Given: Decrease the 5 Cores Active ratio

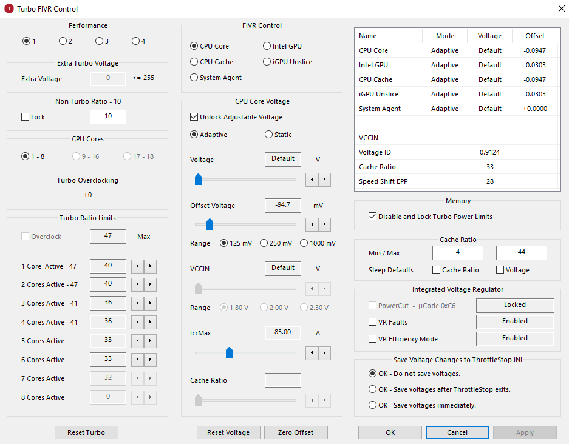Looking at the screenshot, I should tap(138, 341).
